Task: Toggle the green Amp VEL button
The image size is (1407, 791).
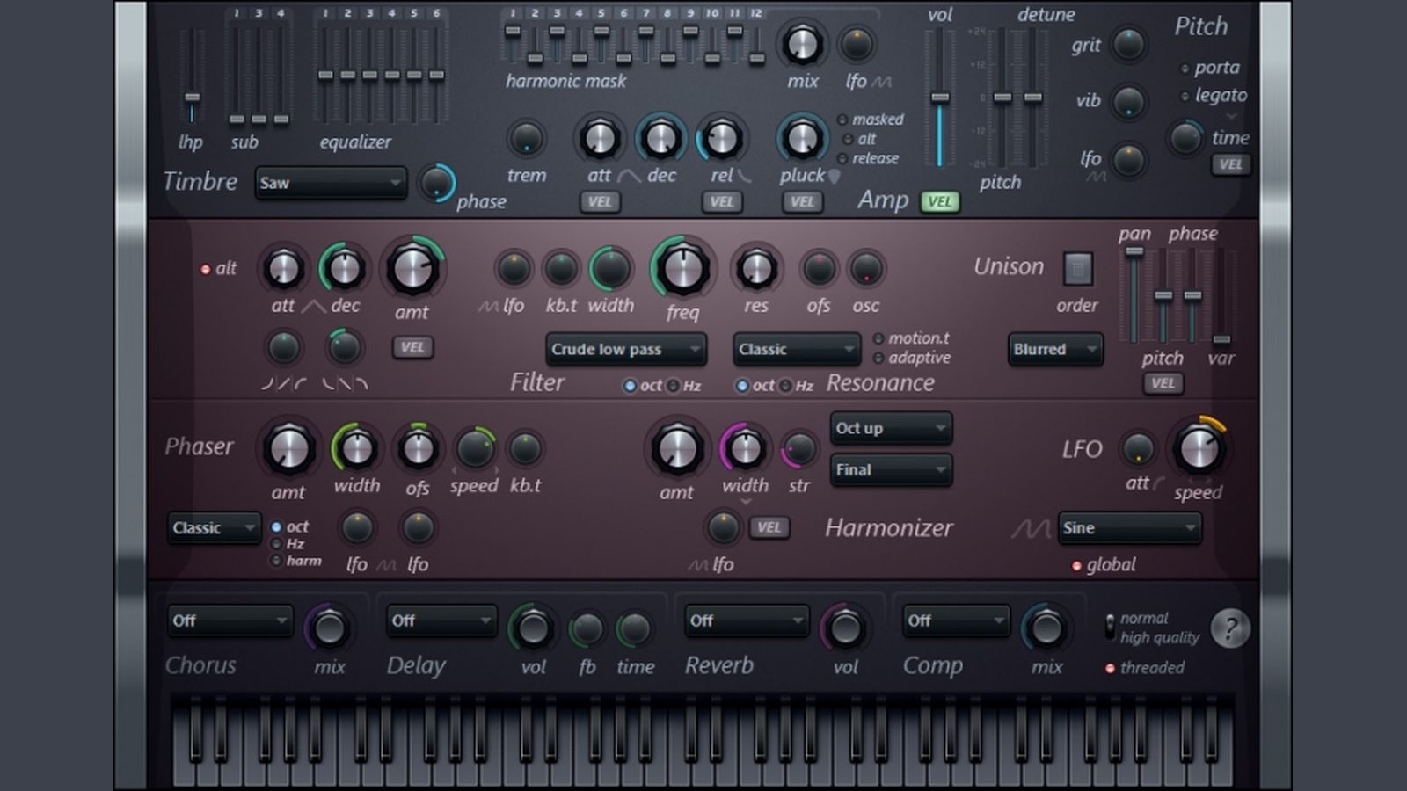Action: [939, 202]
